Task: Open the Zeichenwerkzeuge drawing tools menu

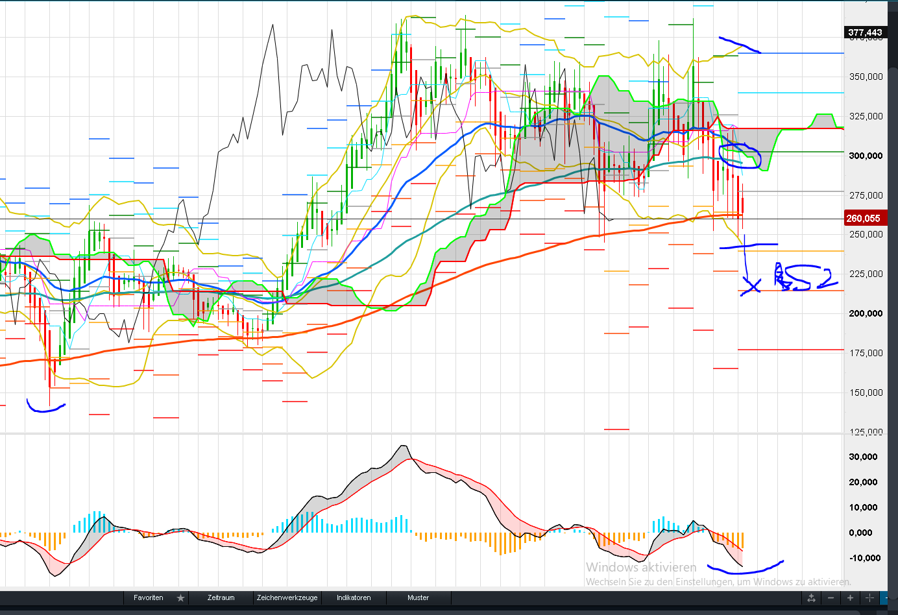Action: tap(287, 597)
